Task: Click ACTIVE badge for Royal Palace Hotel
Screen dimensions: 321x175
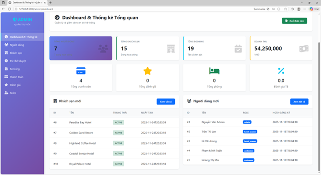Action: [118, 164]
